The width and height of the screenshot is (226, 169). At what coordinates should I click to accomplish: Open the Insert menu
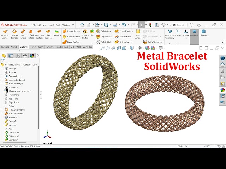[52, 25]
